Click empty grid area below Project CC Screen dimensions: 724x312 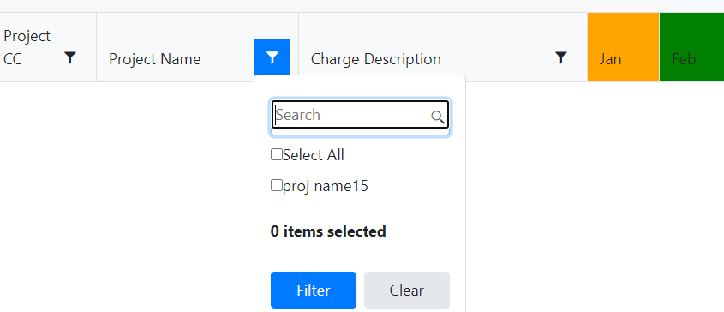48,194
